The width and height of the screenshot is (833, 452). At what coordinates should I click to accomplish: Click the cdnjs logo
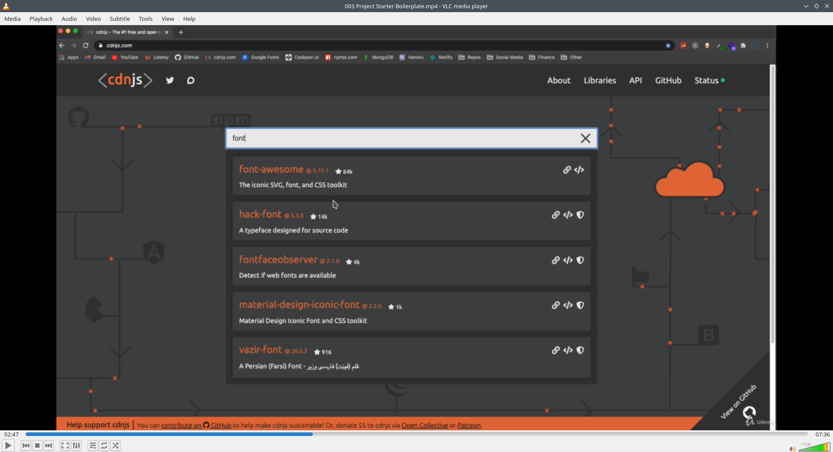(125, 80)
